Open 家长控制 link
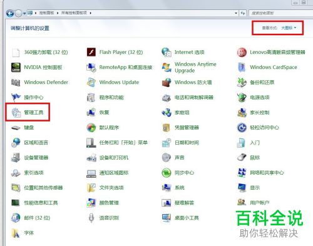Viewport: 313px width, 246px height. point(260,113)
